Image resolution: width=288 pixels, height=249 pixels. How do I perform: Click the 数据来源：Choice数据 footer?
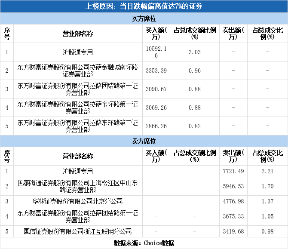[x=144, y=243]
